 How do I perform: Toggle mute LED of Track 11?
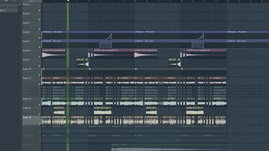(40, 84)
